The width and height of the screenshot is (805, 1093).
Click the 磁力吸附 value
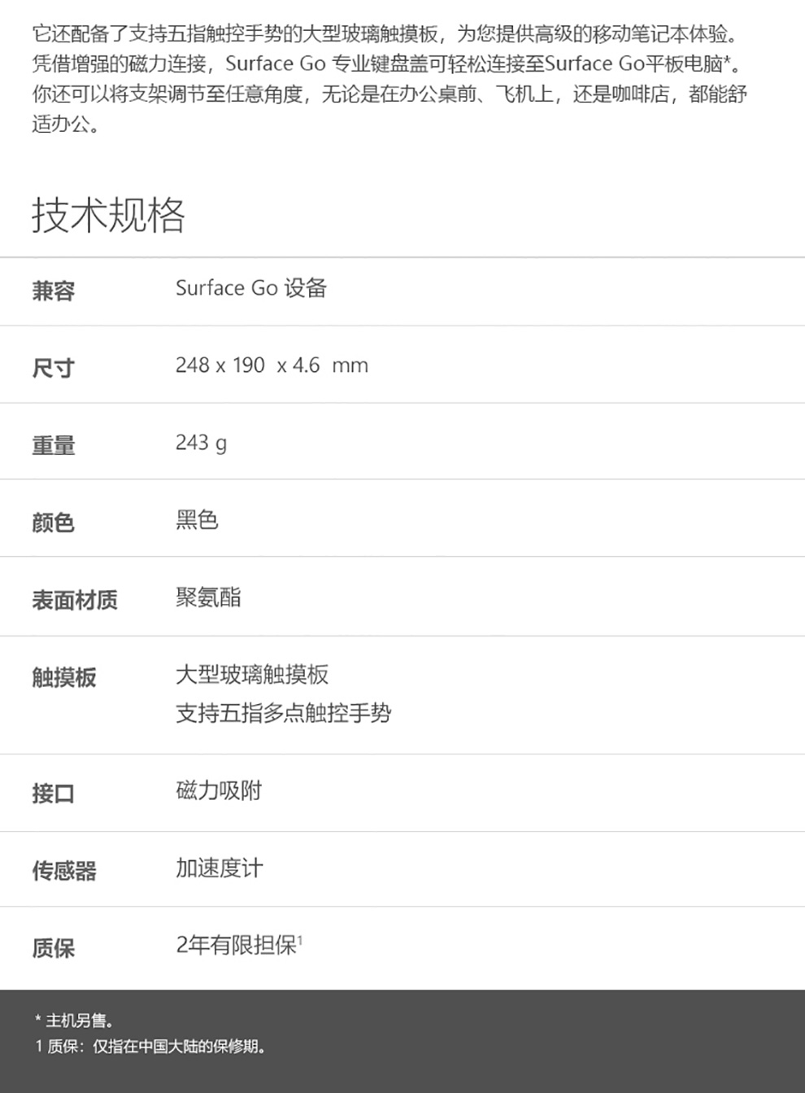tap(219, 790)
